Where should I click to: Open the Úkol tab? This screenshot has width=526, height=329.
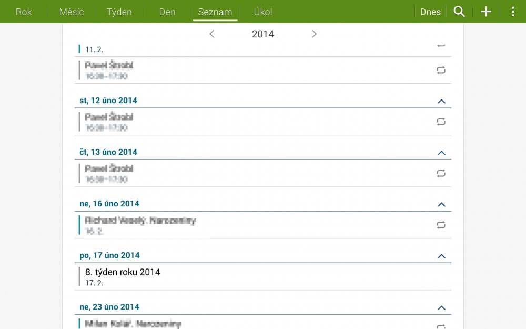click(x=263, y=12)
